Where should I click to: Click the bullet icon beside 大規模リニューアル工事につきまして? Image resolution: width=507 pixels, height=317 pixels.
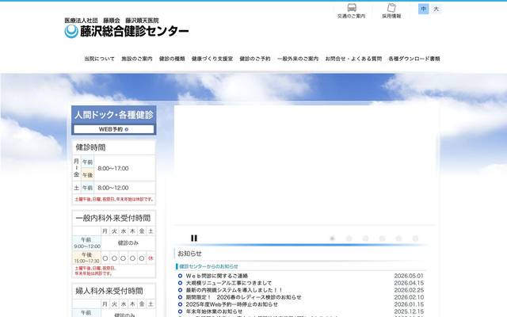pyautogui.click(x=180, y=283)
